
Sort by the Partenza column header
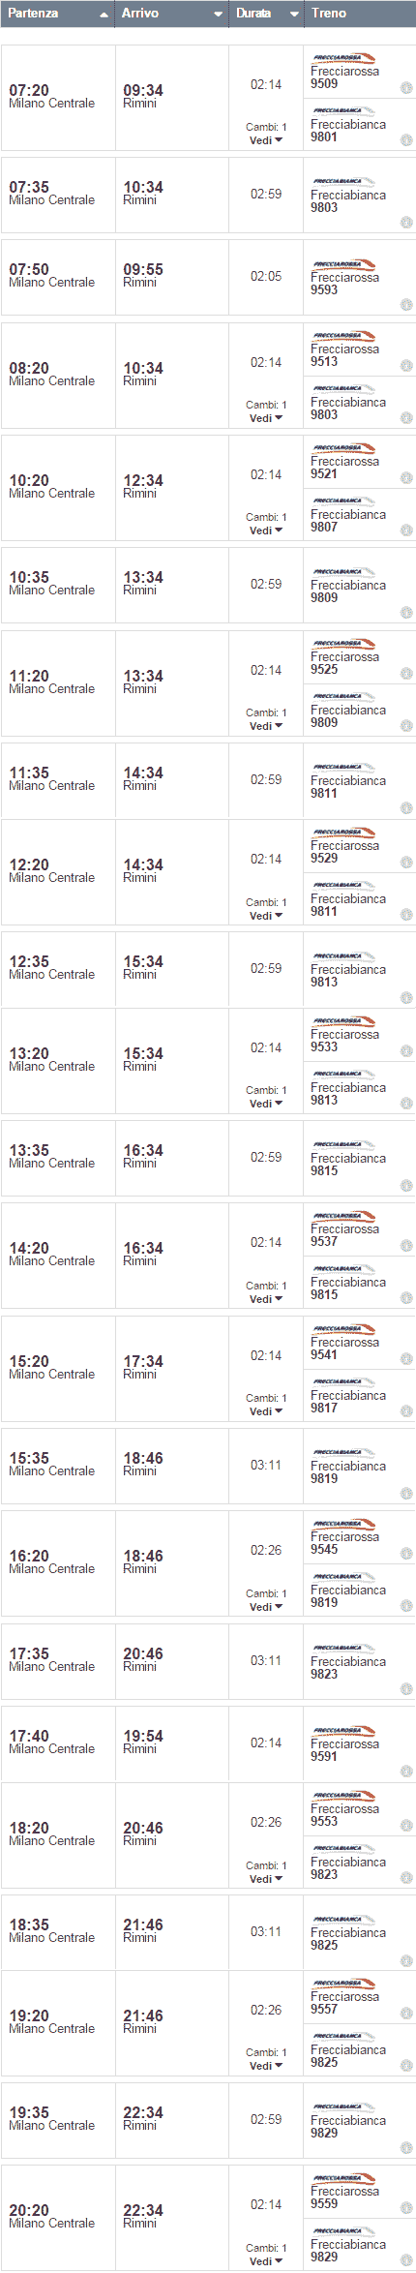tap(57, 14)
